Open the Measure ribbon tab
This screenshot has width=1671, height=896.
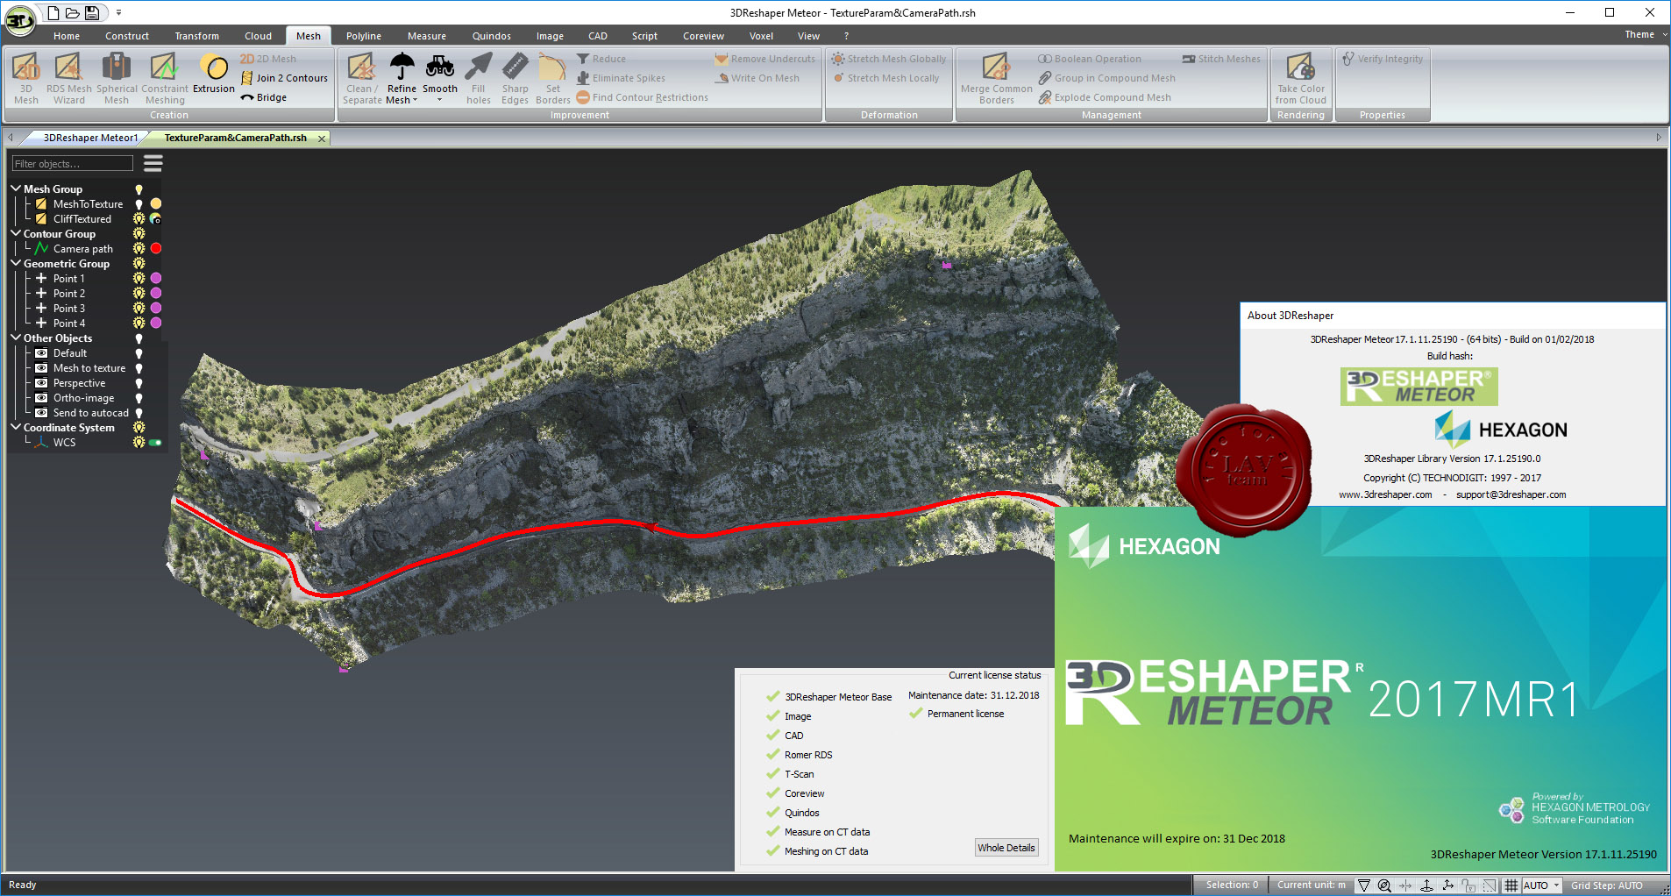point(426,36)
